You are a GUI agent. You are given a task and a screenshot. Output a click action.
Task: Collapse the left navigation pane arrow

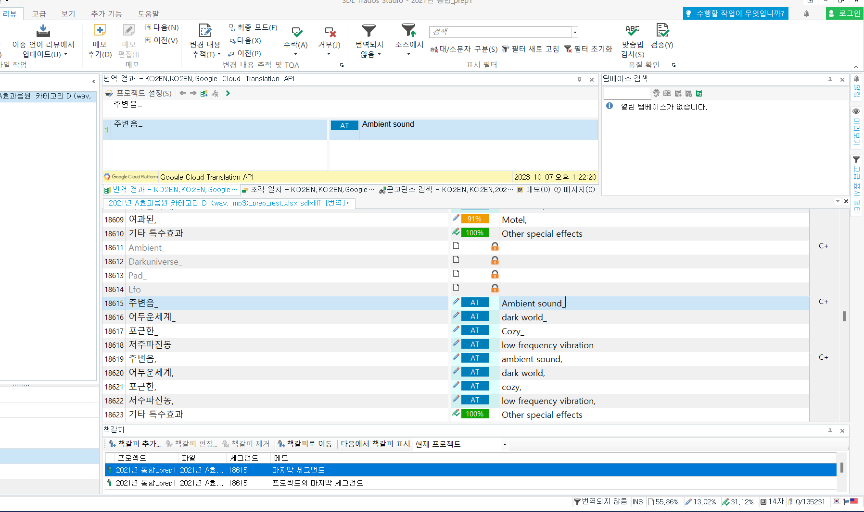coord(94,82)
